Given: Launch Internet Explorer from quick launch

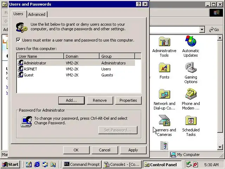Looking at the screenshot, I should click(x=37, y=164).
